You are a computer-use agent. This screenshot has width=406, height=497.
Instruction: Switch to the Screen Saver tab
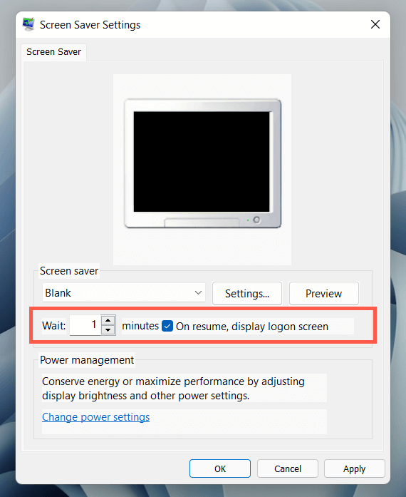(x=54, y=51)
